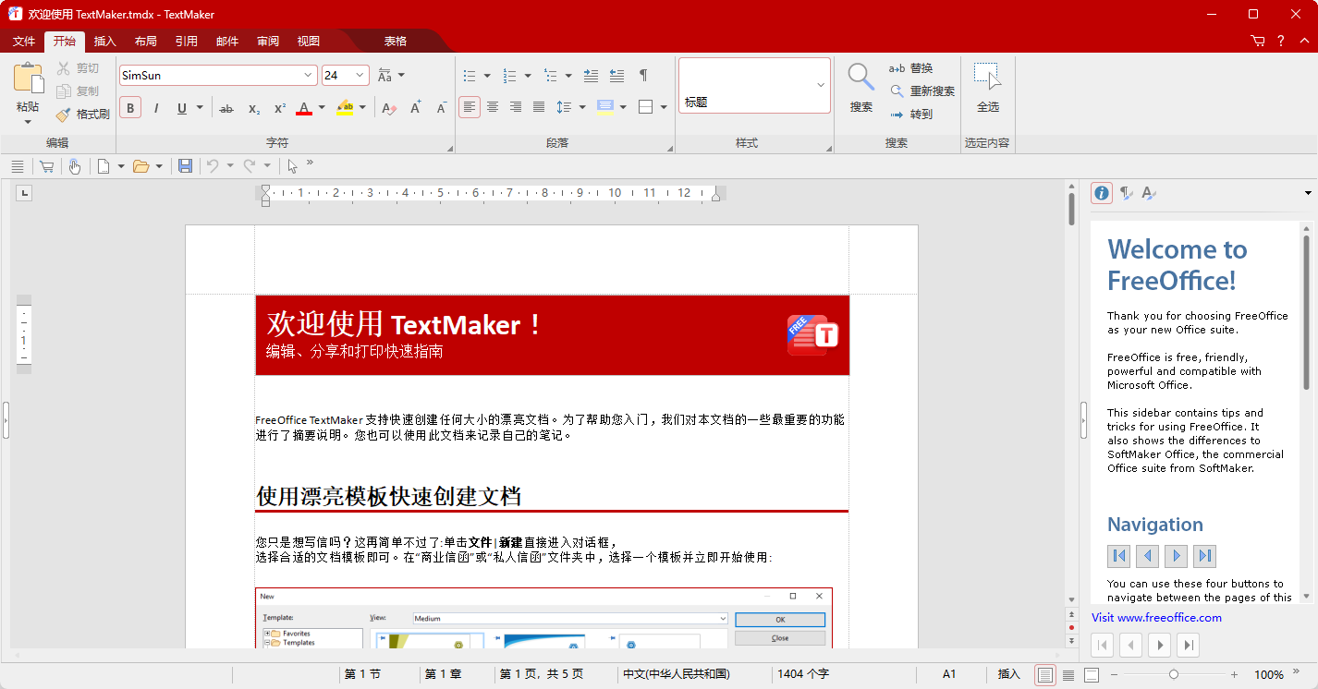Apply paragraph shading color
The width and height of the screenshot is (1318, 689).
click(x=605, y=107)
